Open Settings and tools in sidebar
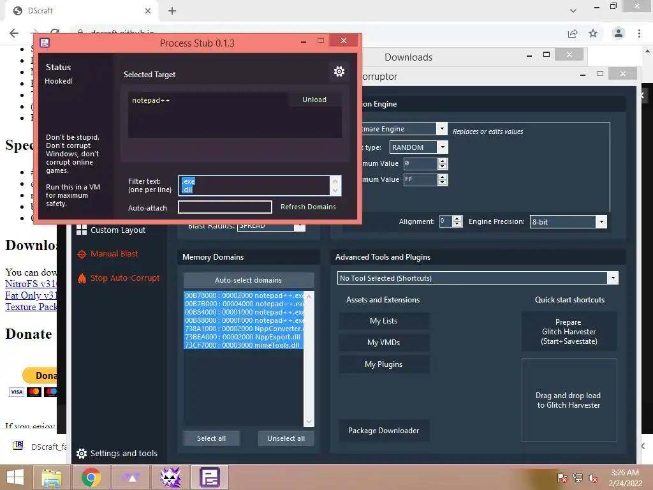 (x=124, y=454)
